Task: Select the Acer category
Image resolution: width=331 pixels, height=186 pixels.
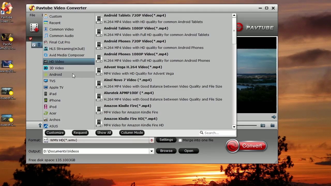Action: coord(69,113)
